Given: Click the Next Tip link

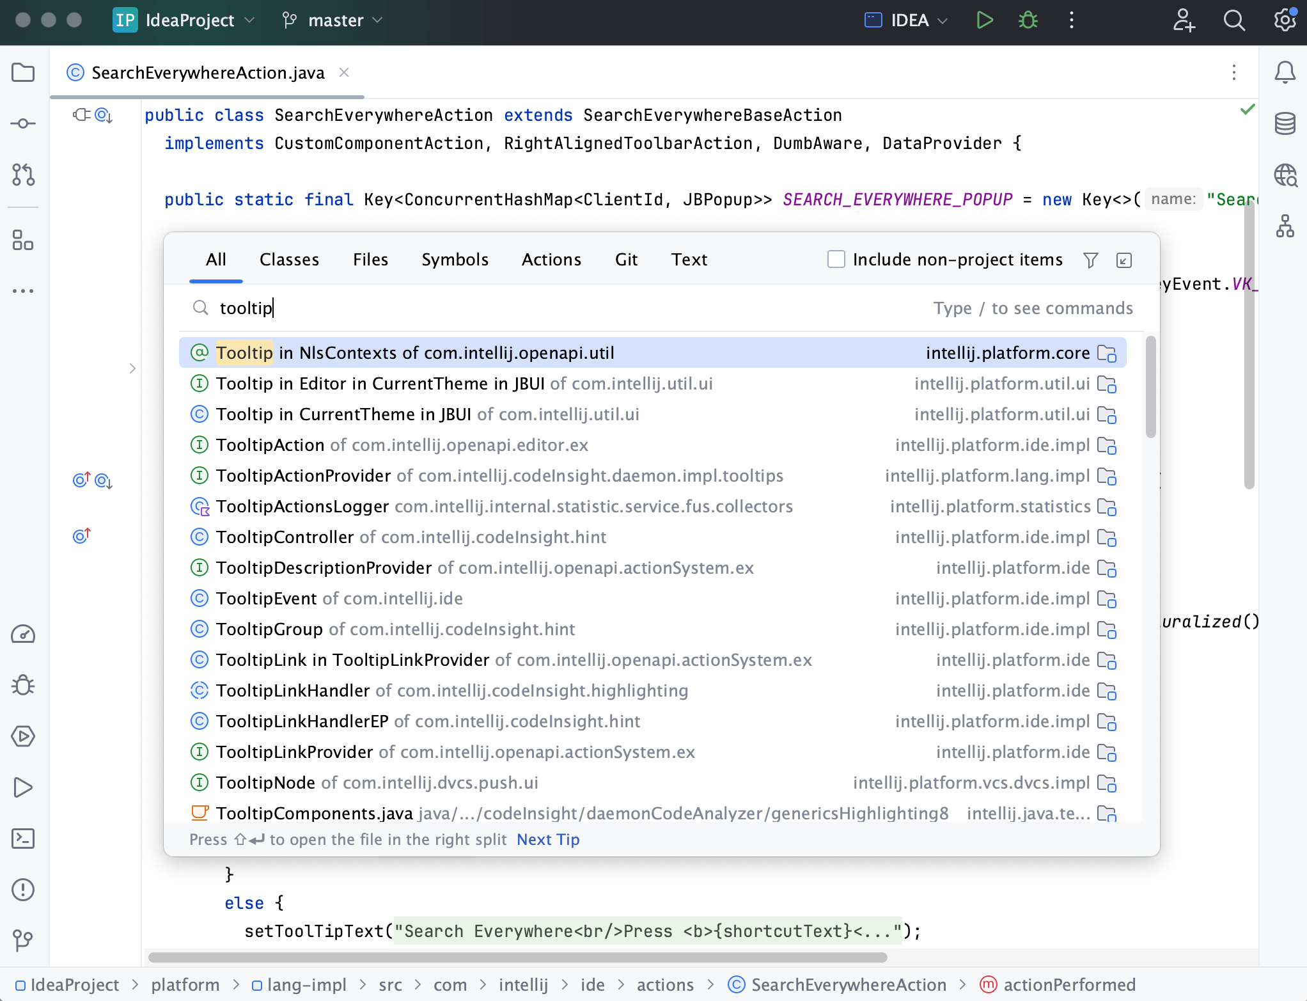Looking at the screenshot, I should (x=547, y=839).
